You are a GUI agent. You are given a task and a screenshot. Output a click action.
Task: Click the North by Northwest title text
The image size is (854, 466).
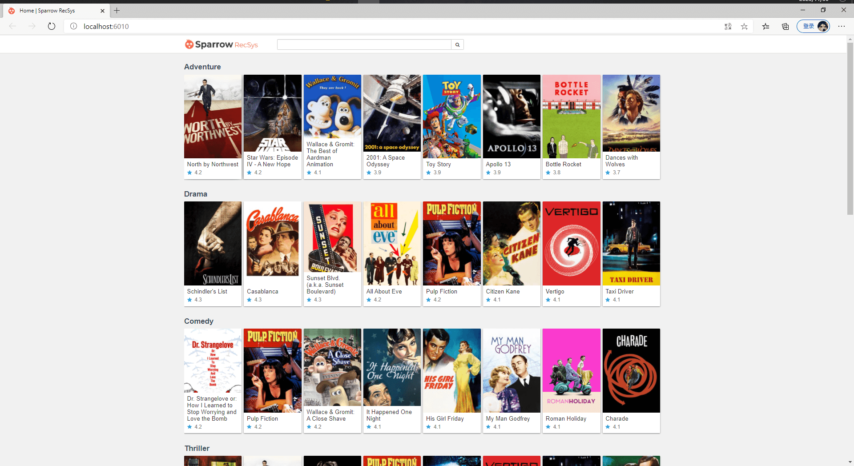pyautogui.click(x=213, y=164)
